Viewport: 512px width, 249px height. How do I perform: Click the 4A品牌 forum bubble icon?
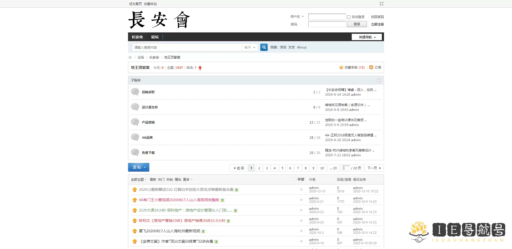pos(135,137)
